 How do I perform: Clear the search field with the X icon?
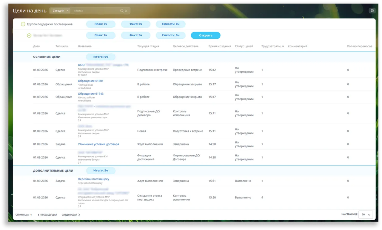pos(126,11)
